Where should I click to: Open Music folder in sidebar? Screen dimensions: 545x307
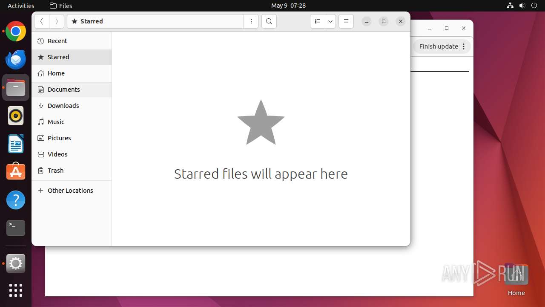coord(72,122)
